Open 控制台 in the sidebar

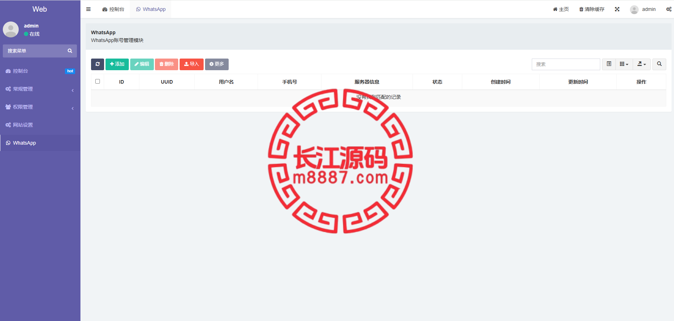tap(40, 71)
